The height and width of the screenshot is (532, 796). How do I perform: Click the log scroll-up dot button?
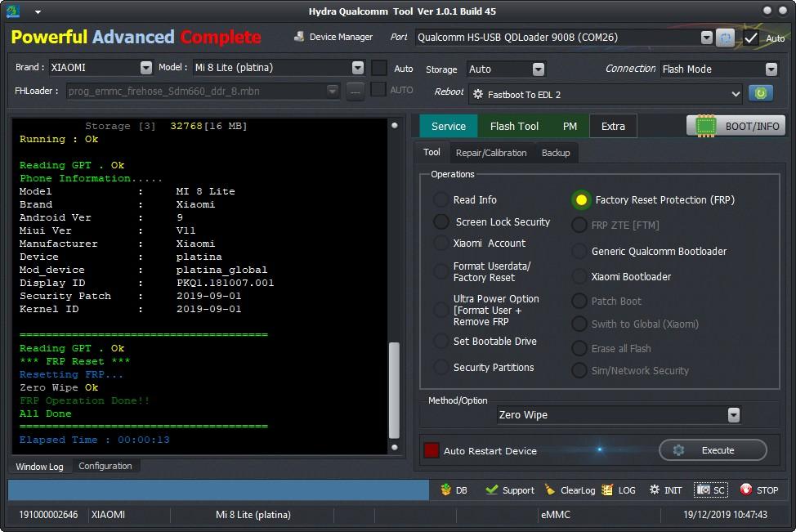coord(395,125)
